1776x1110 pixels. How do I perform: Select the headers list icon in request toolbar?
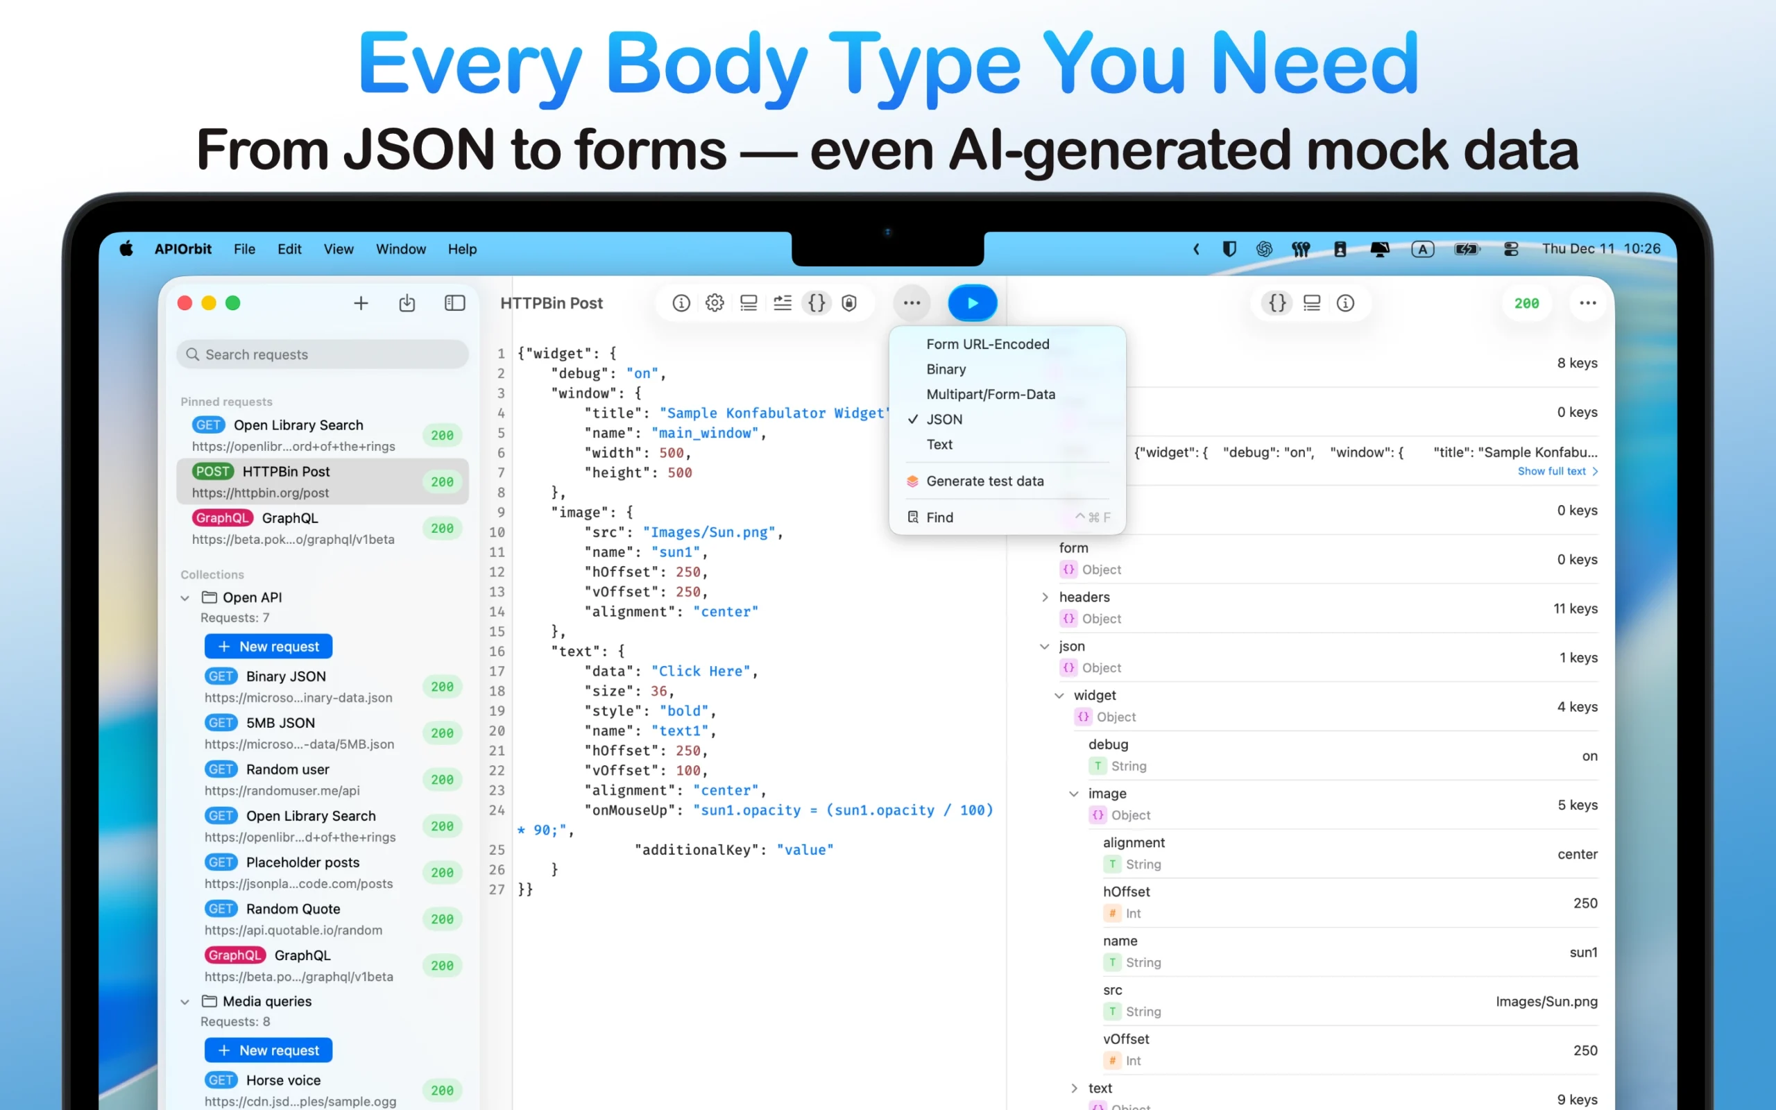749,302
